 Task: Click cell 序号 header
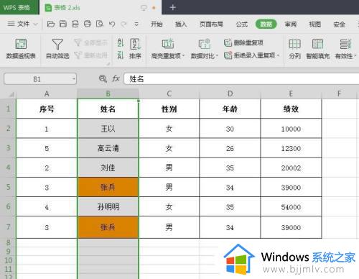47,109
